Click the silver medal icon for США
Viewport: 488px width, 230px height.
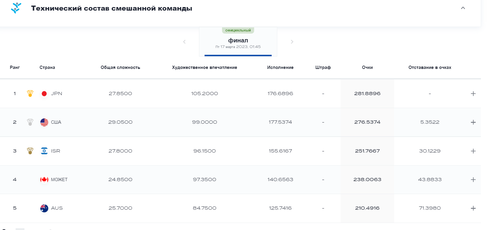tap(30, 122)
